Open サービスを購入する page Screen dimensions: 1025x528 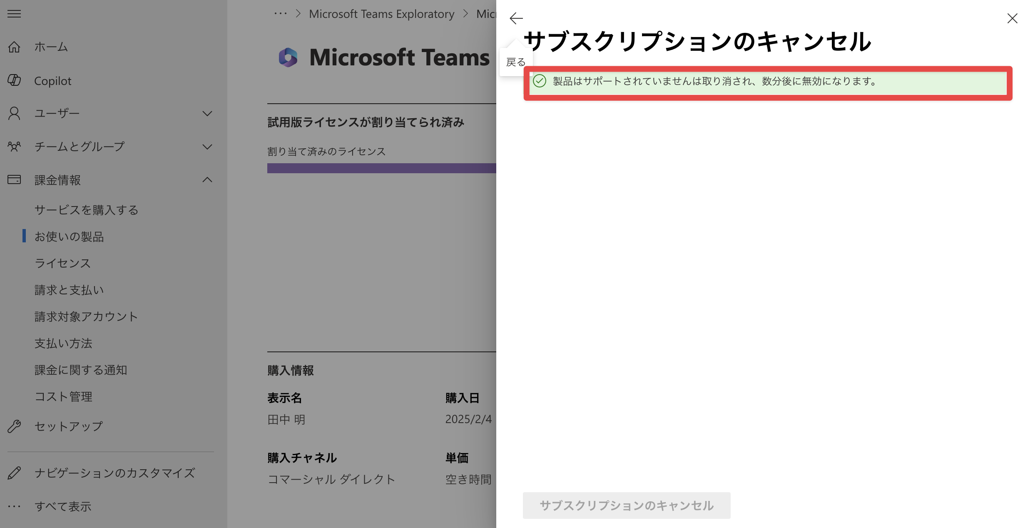pyautogui.click(x=87, y=210)
